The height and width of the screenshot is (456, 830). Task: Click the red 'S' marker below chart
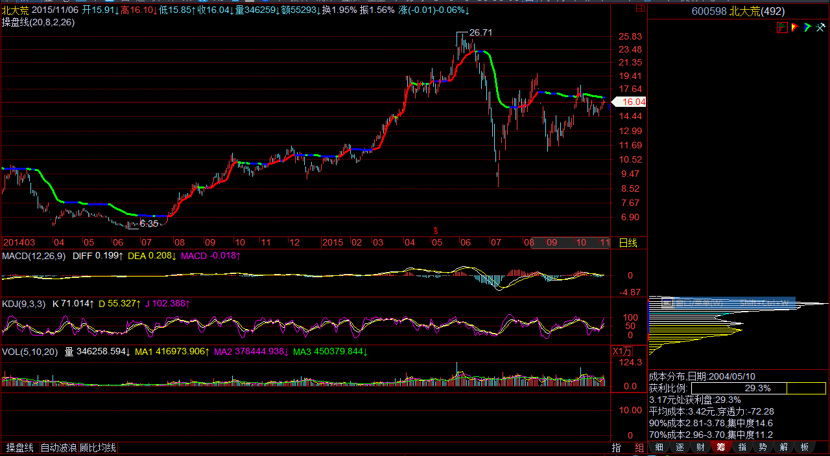tap(436, 230)
